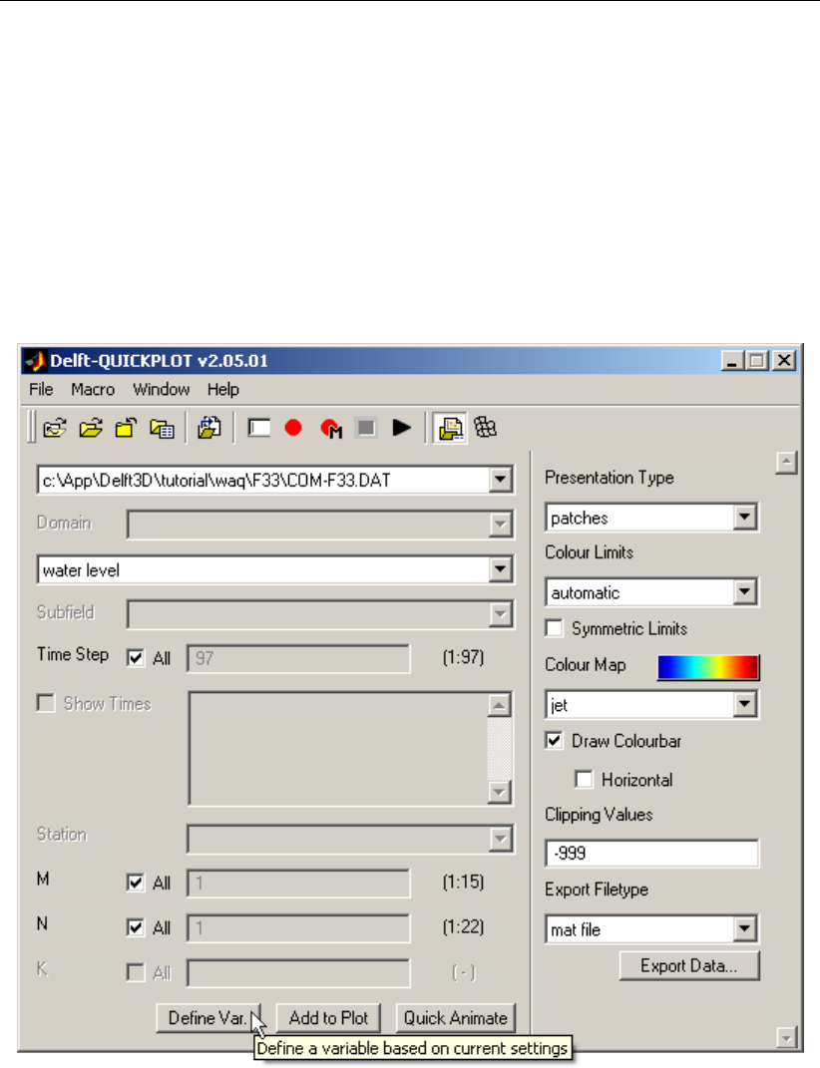
Task: Open a data file via first toolbar icon
Action: click(x=55, y=429)
